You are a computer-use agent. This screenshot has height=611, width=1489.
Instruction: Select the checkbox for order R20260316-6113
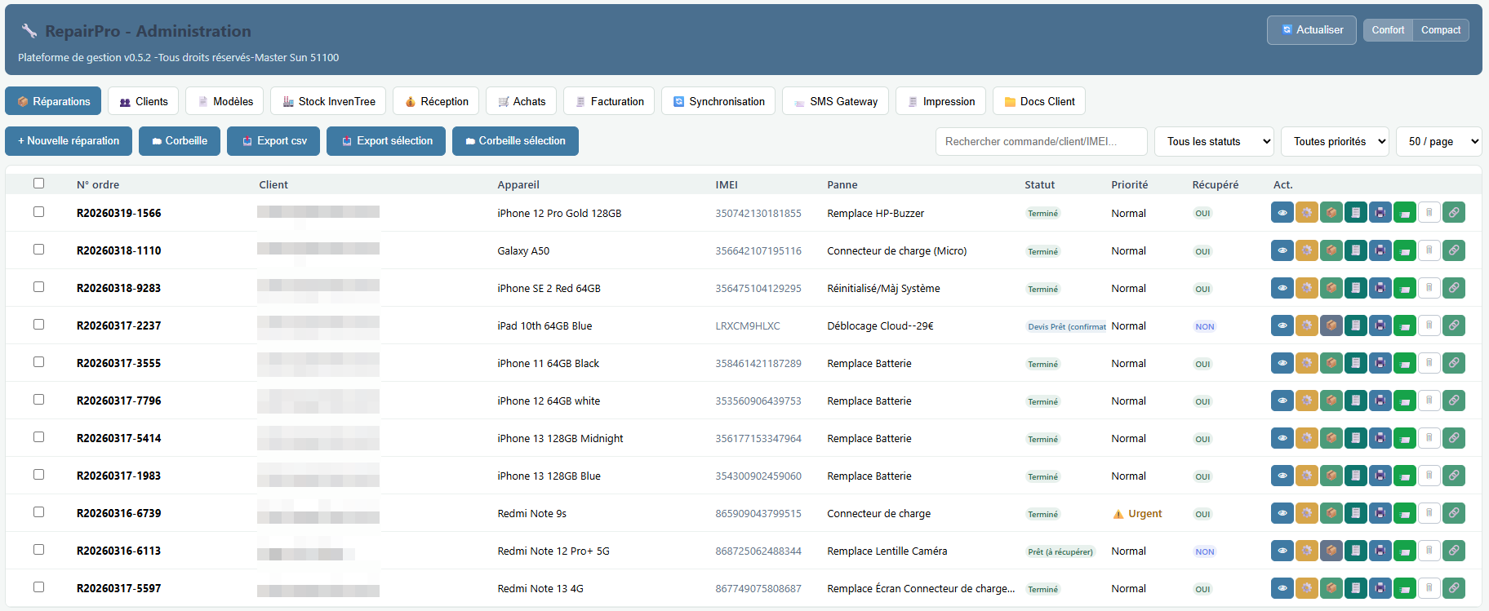coord(38,550)
